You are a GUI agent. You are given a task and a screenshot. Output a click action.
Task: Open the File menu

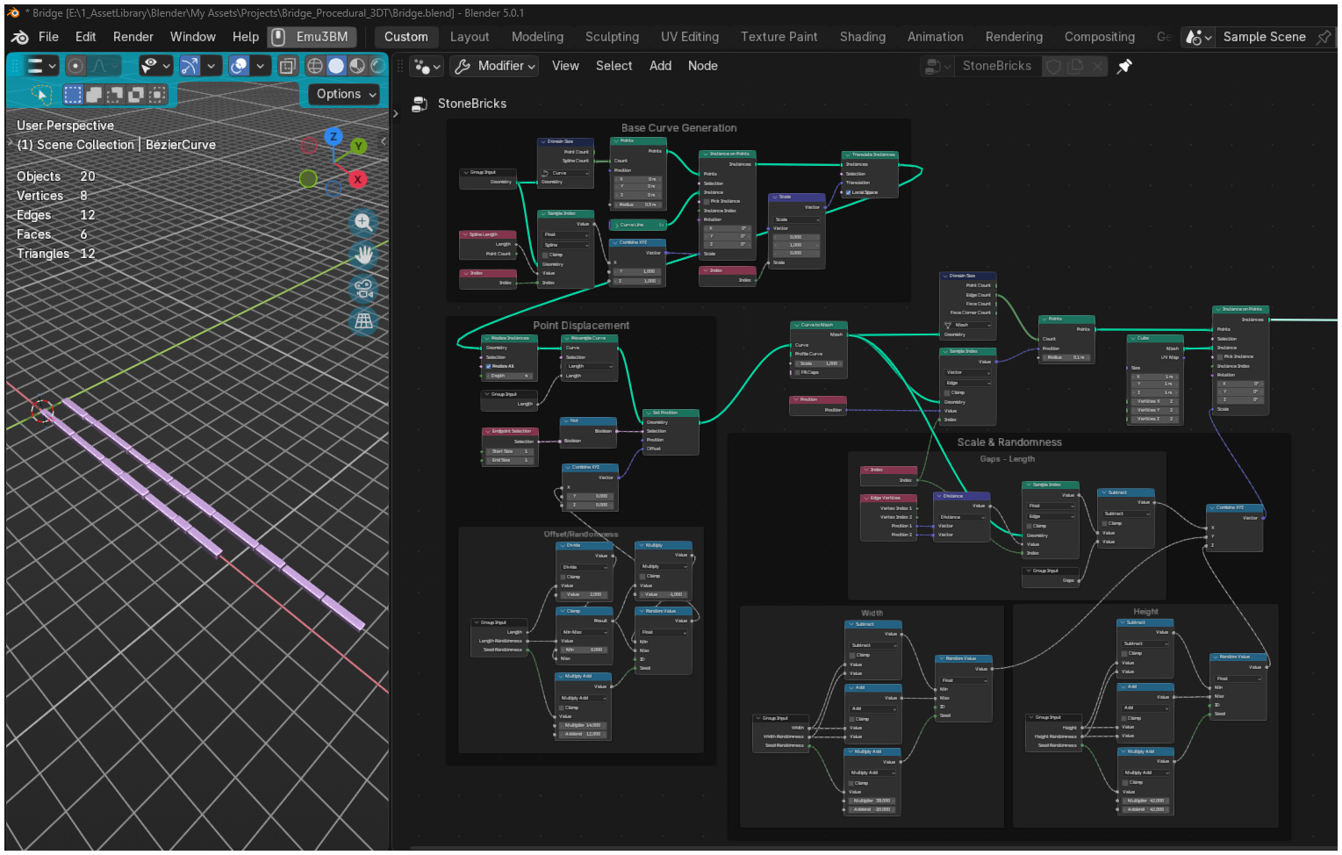(x=48, y=37)
